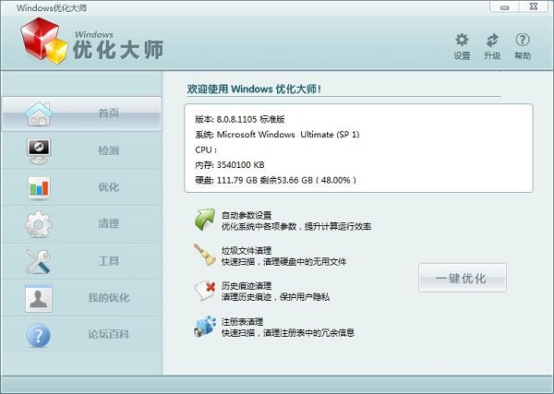The width and height of the screenshot is (554, 394).
Task: Click the Windows优化大师 title bar text
Action: tap(52, 7)
